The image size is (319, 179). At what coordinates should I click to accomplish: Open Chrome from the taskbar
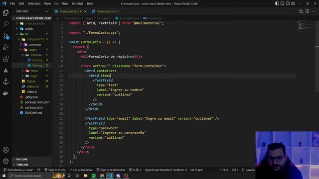pos(102,176)
